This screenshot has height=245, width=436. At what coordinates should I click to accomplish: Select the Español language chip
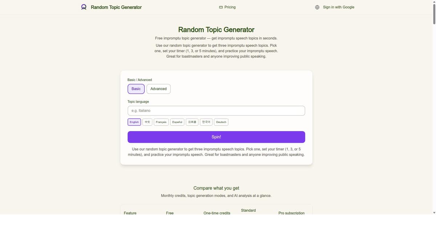[177, 122]
